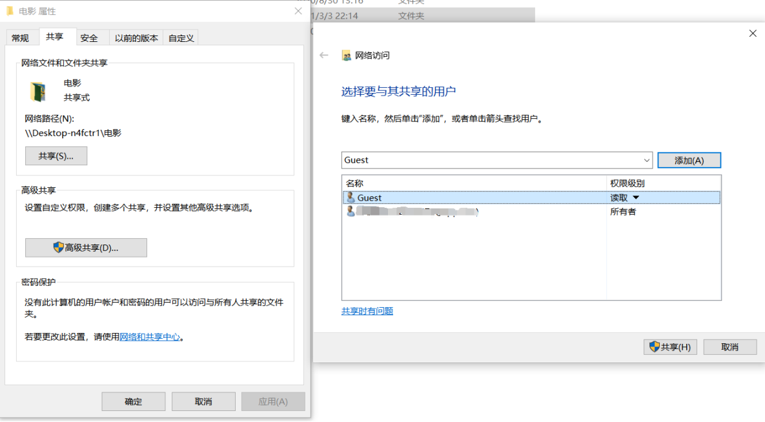Click the 共享时有问题 help link

coord(367,311)
